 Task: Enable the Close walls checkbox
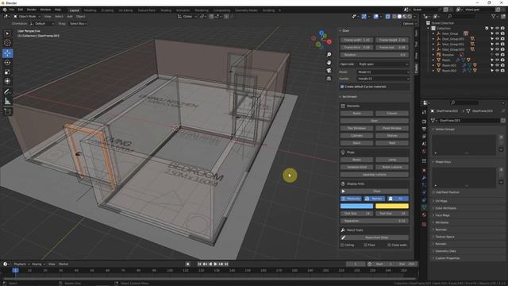point(389,245)
